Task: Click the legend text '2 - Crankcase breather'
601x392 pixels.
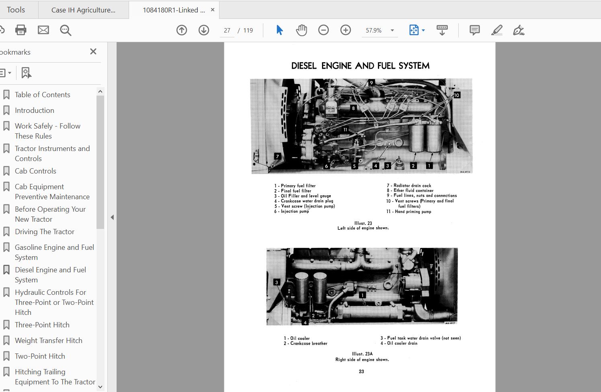Action: [x=306, y=343]
